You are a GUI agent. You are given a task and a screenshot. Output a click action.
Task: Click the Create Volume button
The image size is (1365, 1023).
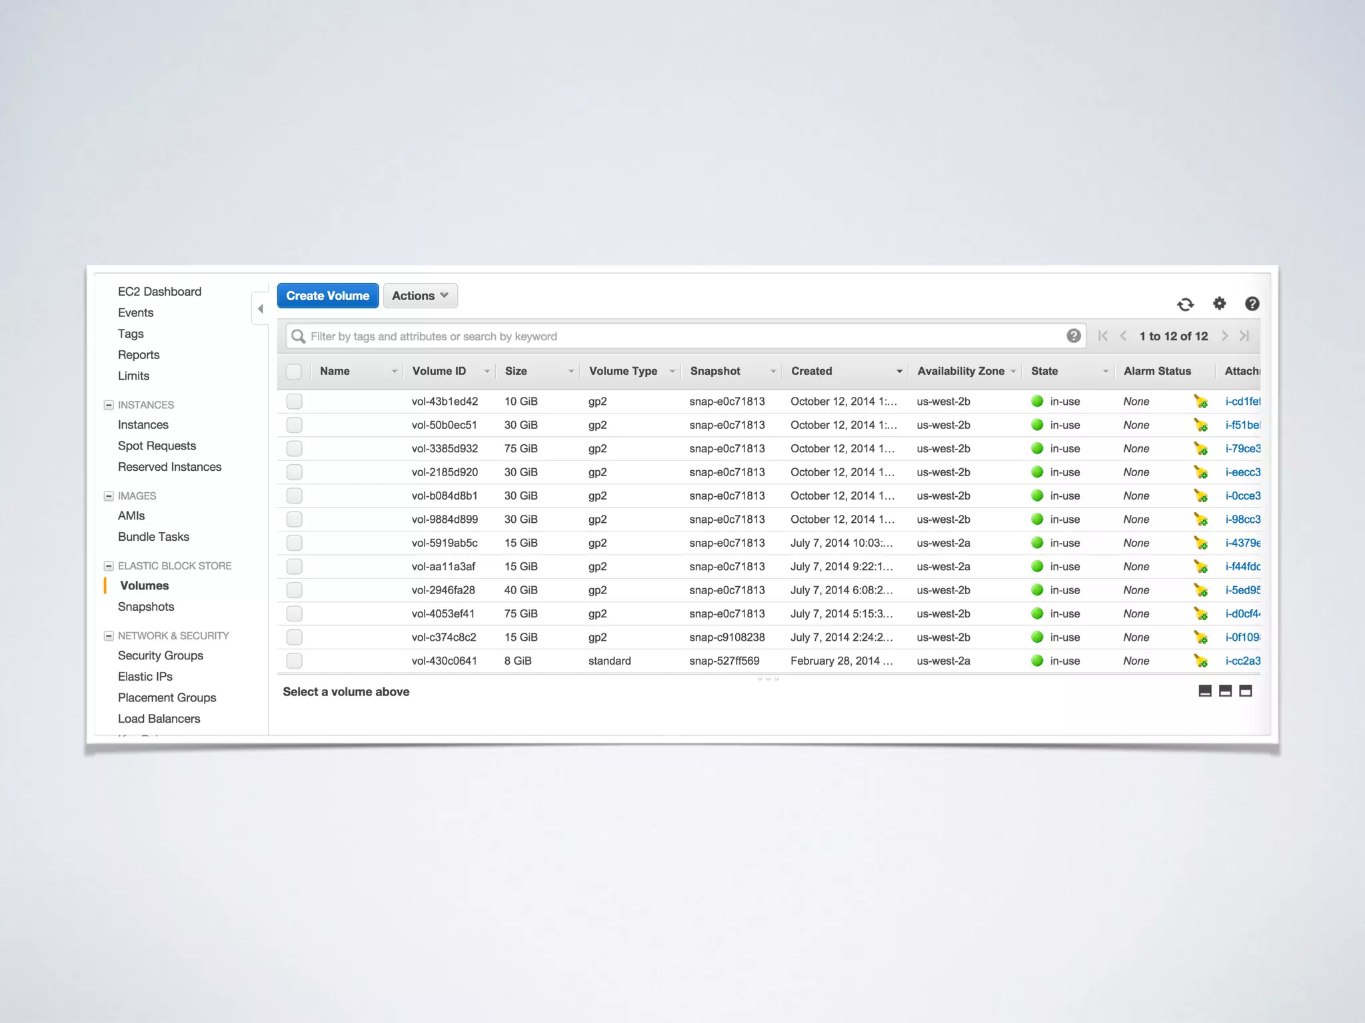[327, 296]
